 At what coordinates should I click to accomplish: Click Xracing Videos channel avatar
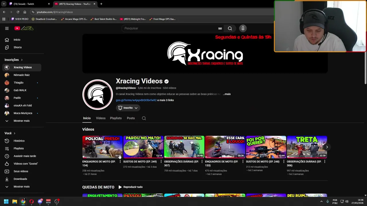click(x=97, y=94)
